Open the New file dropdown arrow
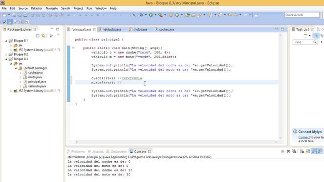 9,15
